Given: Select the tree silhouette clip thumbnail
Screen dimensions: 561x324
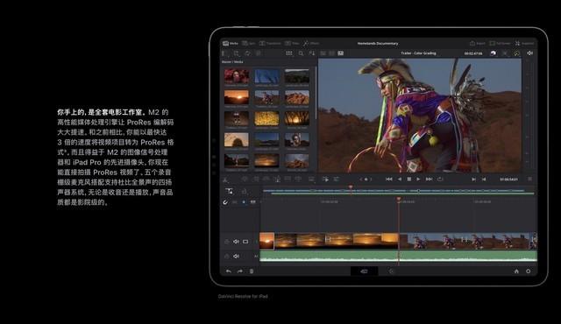Looking at the screenshot, I should click(x=297, y=118).
